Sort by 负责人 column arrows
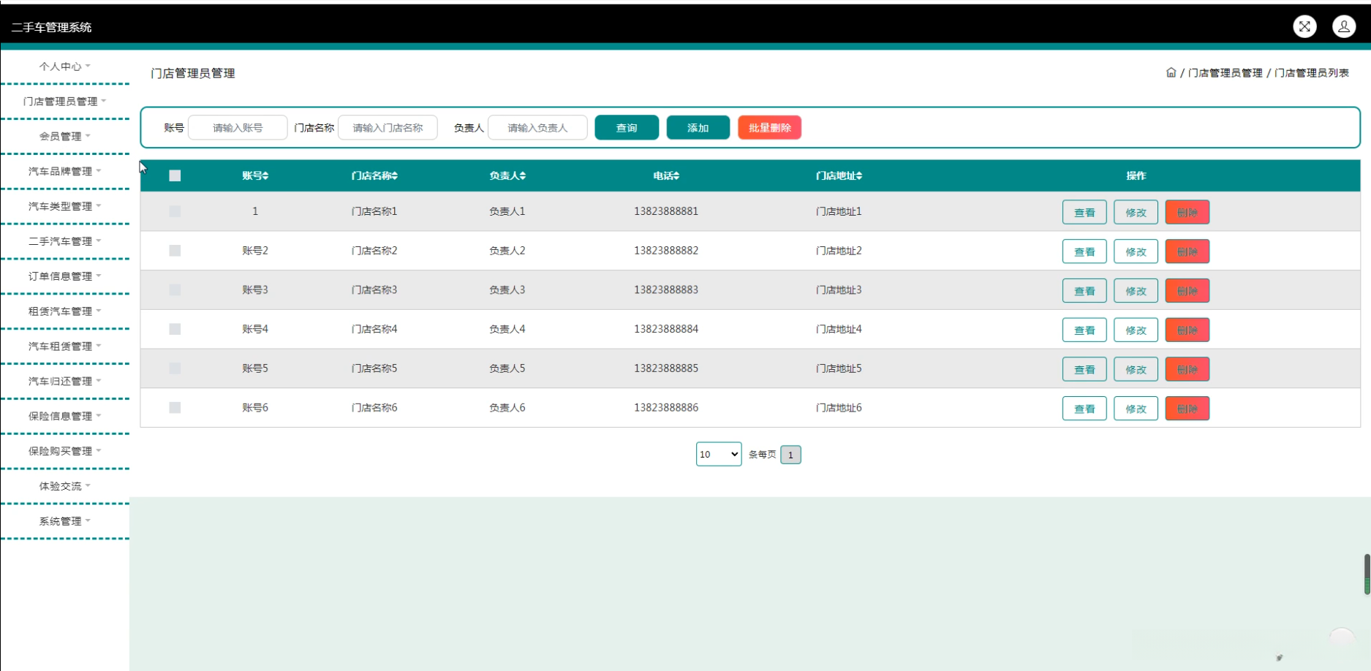 pos(523,175)
